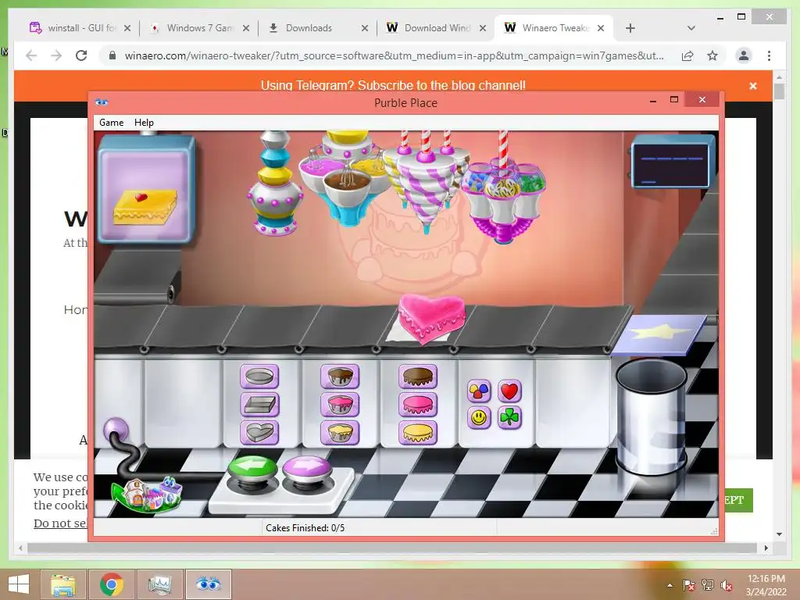Image resolution: width=800 pixels, height=600 pixels.
Task: Click the Purble Place town map icon
Action: pos(146,494)
